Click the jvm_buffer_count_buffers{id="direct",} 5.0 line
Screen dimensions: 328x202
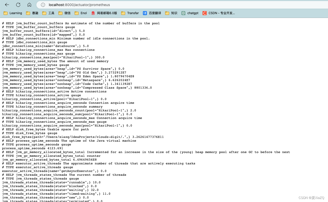pos(43,31)
